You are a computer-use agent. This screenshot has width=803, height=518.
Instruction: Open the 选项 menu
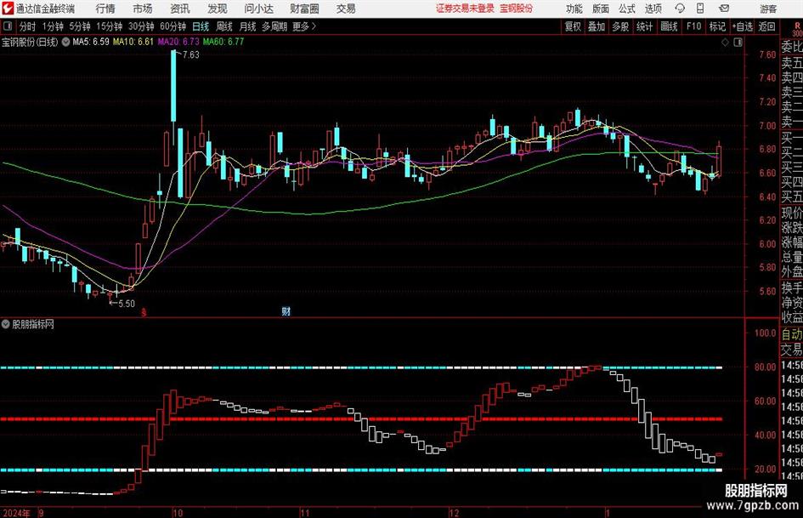(653, 9)
